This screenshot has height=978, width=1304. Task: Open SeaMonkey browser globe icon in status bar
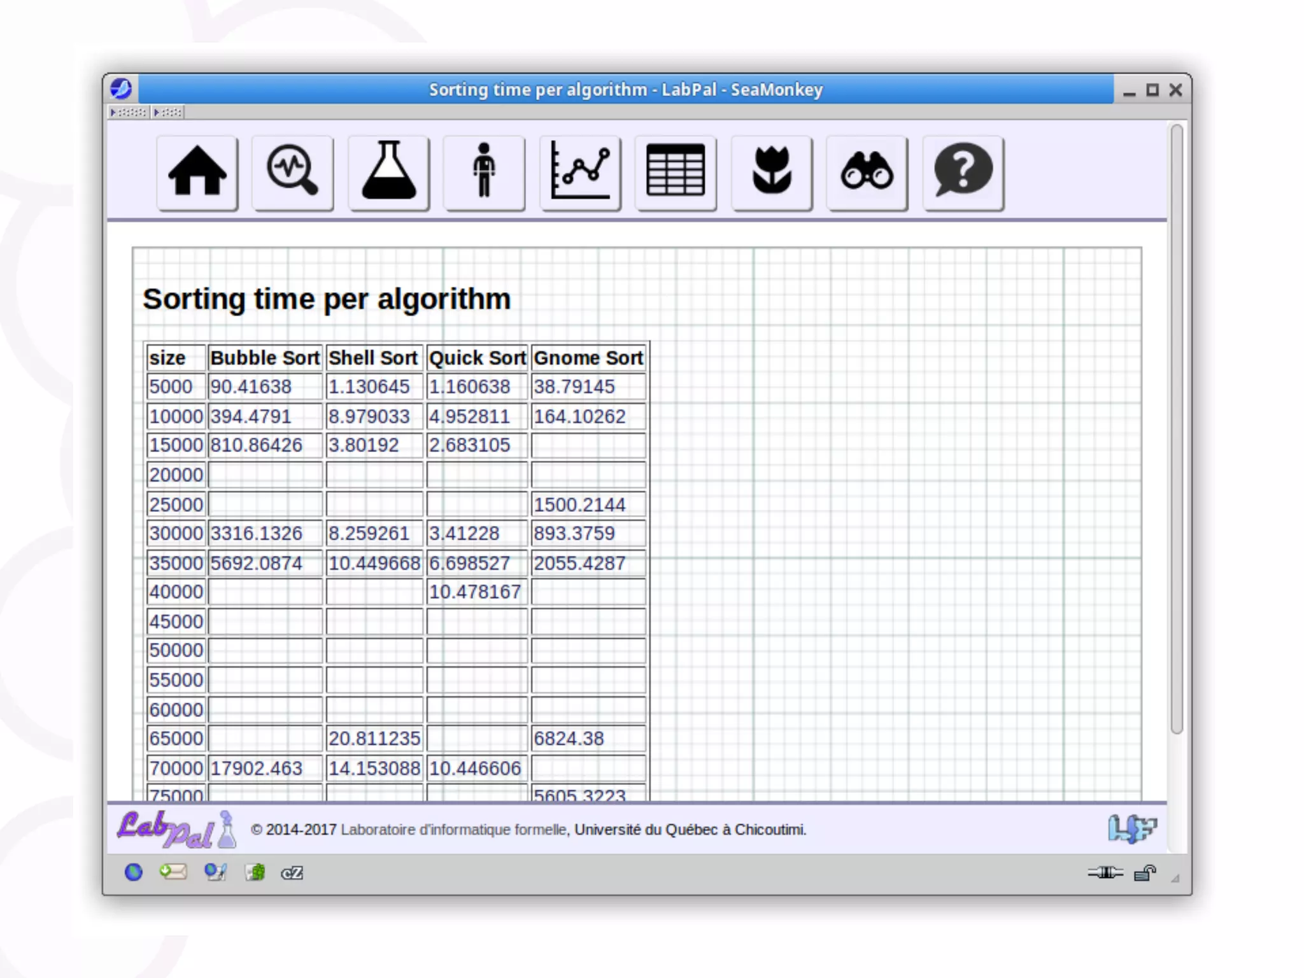coord(134,872)
